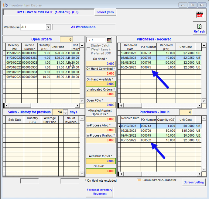Click the Open Orders count field showing 6
The width and height of the screenshot is (209, 199).
[66, 39]
